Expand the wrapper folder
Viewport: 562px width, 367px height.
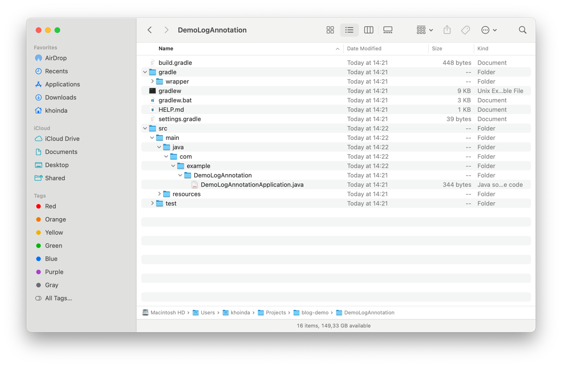click(x=152, y=82)
